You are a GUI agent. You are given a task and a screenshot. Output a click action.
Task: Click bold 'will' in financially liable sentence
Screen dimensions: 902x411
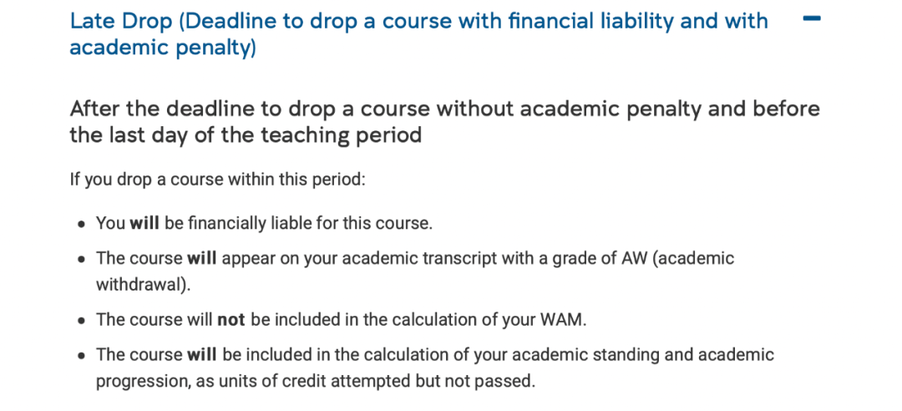144,223
